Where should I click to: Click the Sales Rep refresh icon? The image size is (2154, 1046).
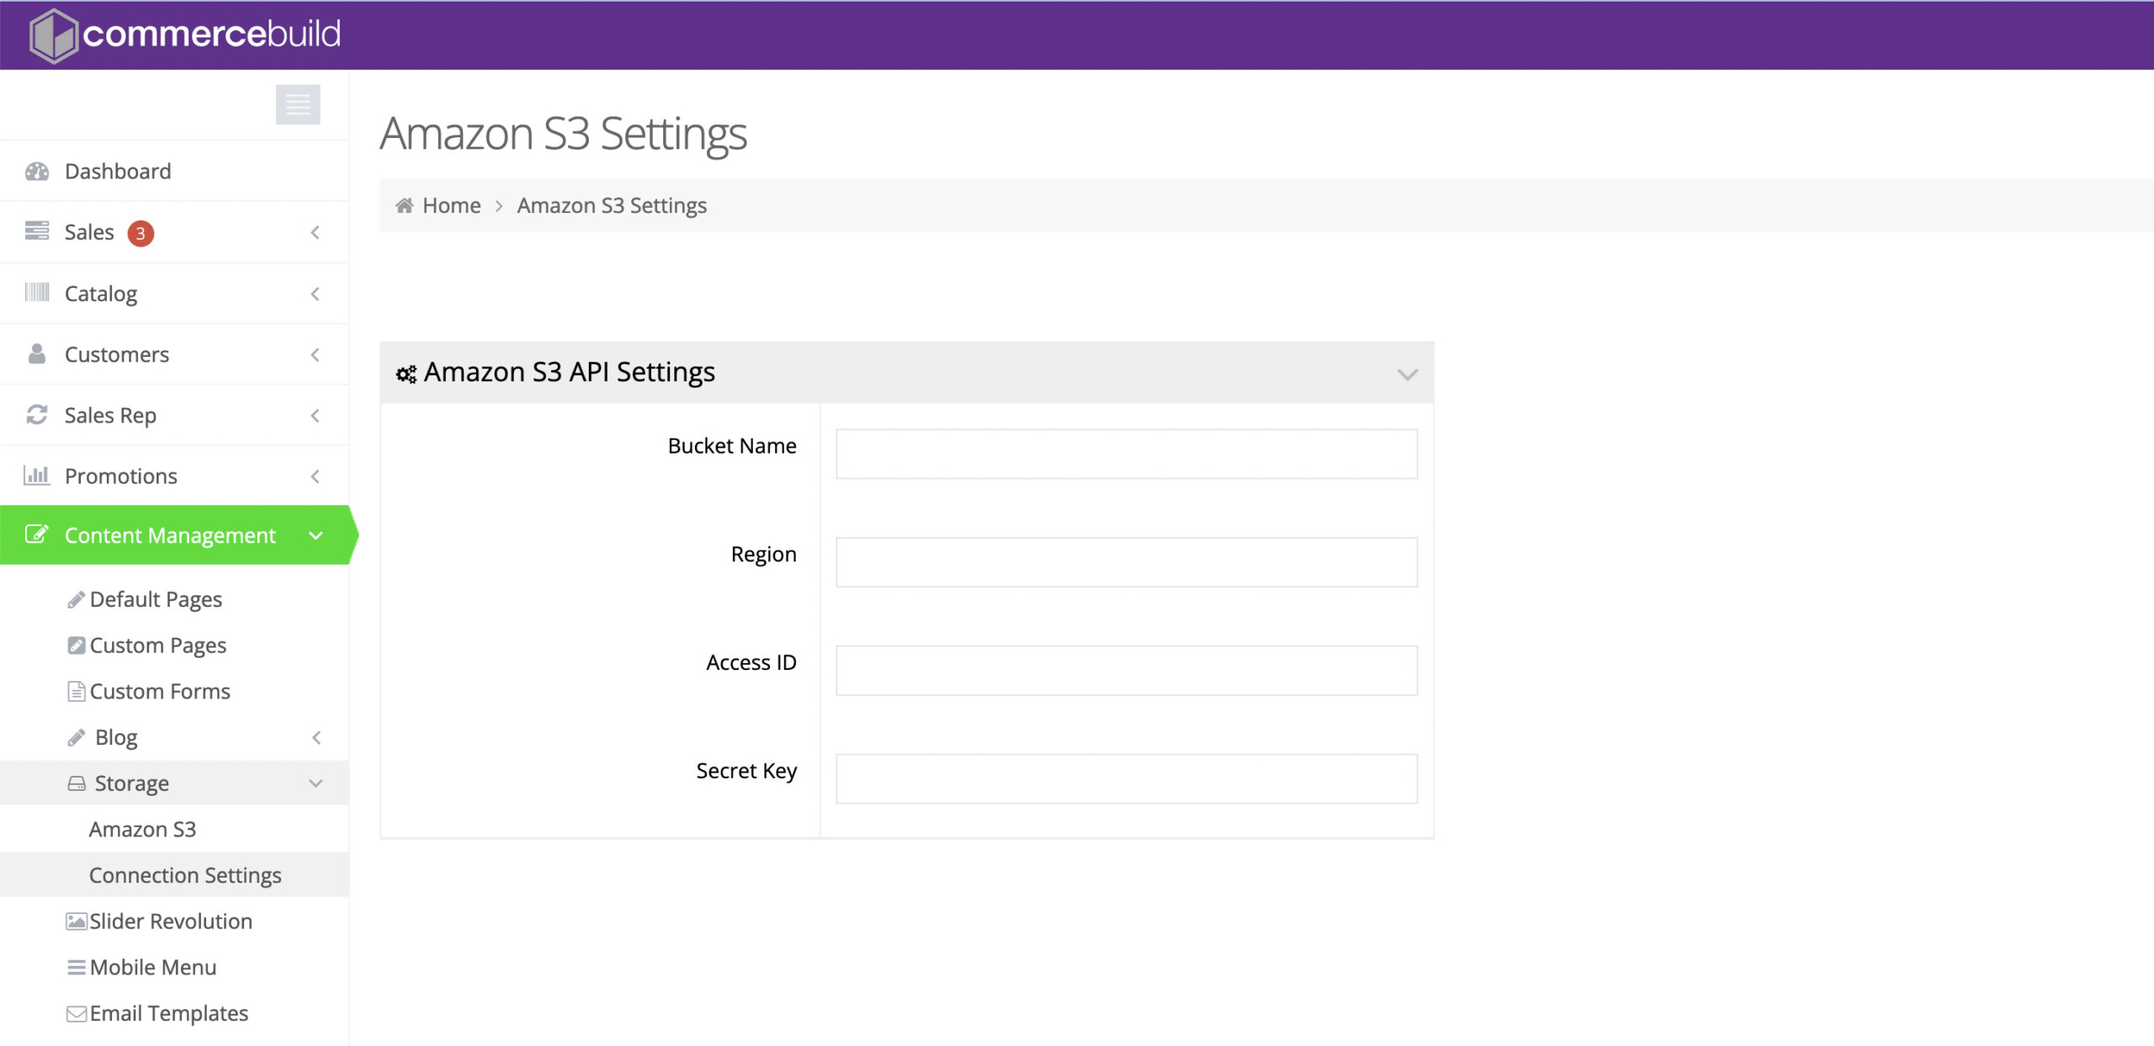point(37,414)
